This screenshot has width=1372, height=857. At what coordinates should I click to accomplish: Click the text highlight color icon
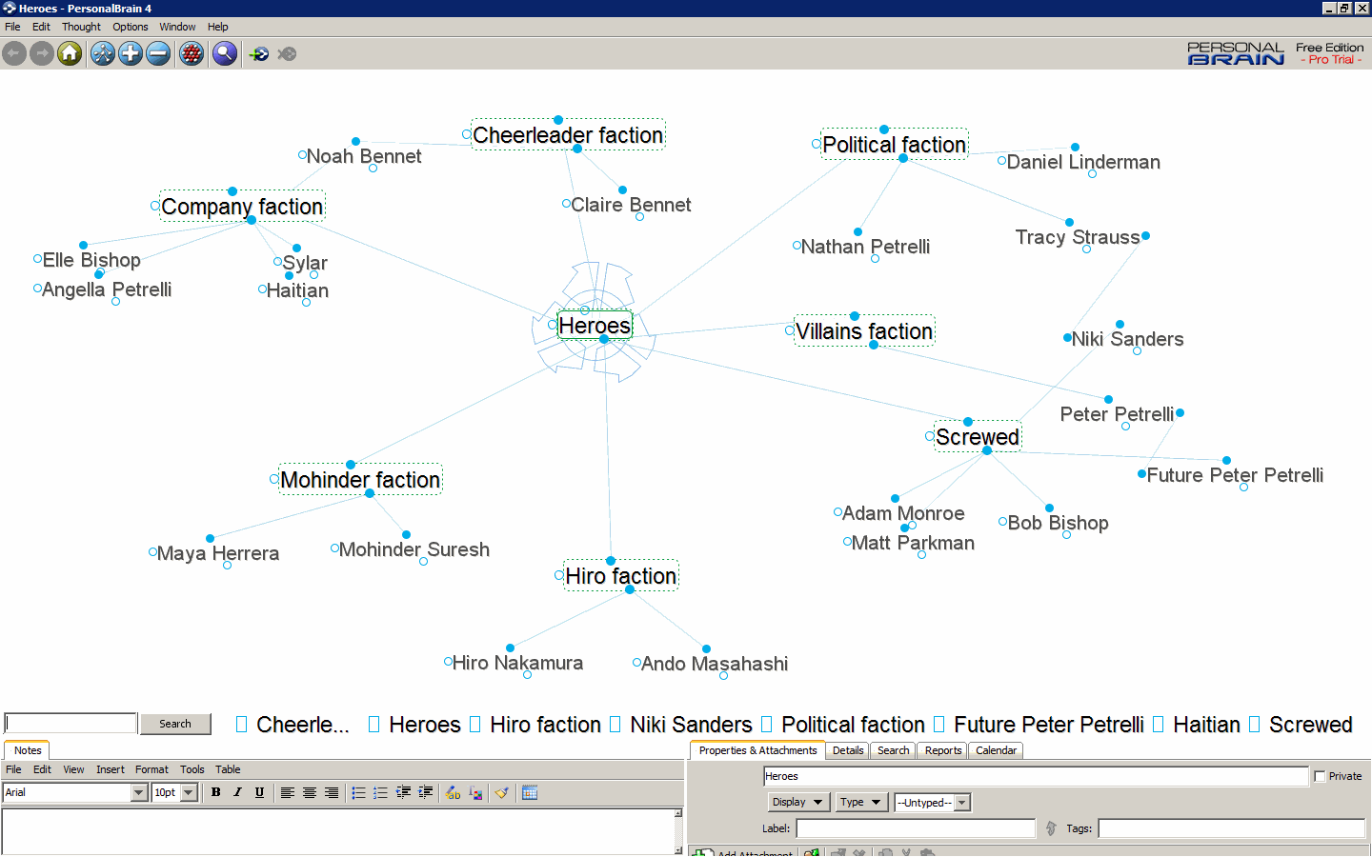tap(454, 792)
